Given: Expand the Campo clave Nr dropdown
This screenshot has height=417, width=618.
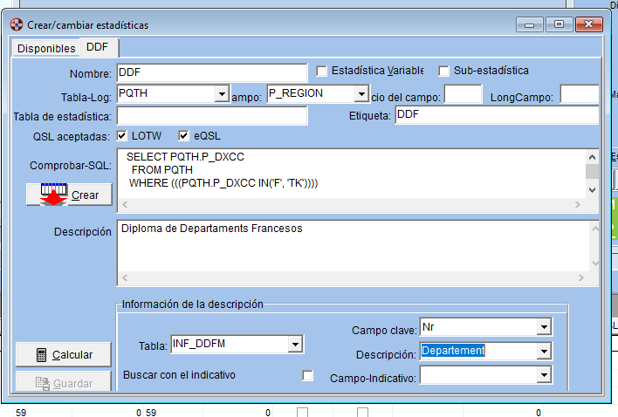Looking at the screenshot, I should (x=544, y=327).
